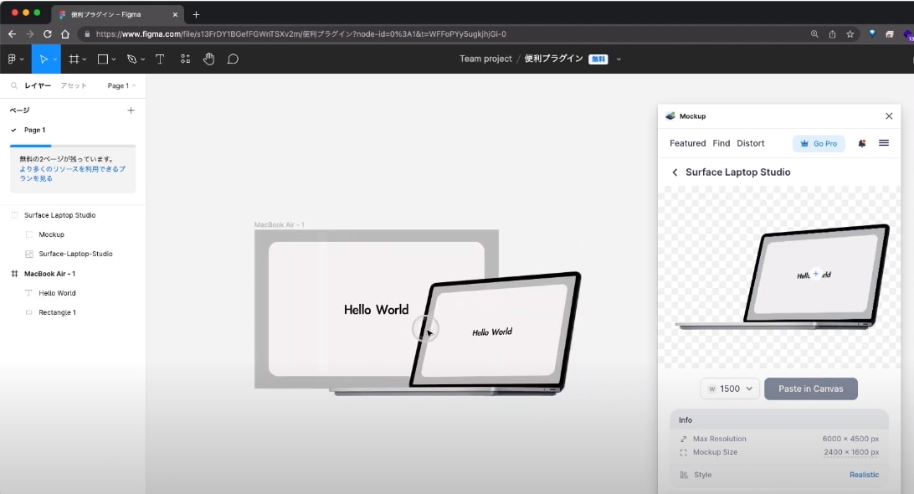Close the 便利プラグイン – Figma tab
Image resolution: width=914 pixels, height=494 pixels.
tap(175, 14)
